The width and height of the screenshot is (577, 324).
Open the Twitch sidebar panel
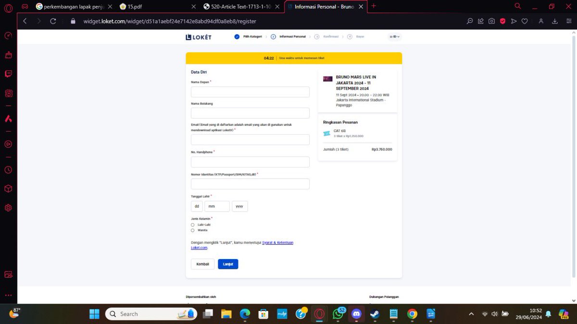pyautogui.click(x=8, y=74)
